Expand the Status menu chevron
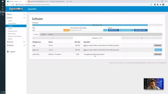Screen dimensions: 168x94 [24, 14]
